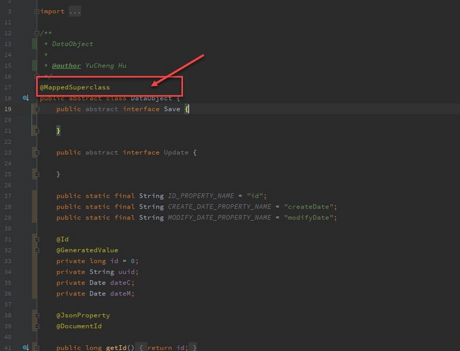Image resolution: width=460 pixels, height=351 pixels.
Task: Click the CREATE_DATE_PROPERTY_NAME constant
Action: tap(220, 207)
